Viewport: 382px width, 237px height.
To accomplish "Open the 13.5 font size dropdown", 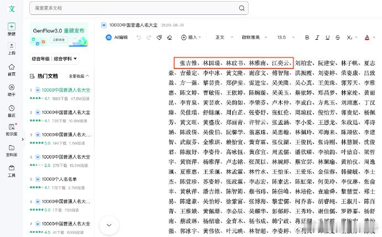I will [286, 37].
